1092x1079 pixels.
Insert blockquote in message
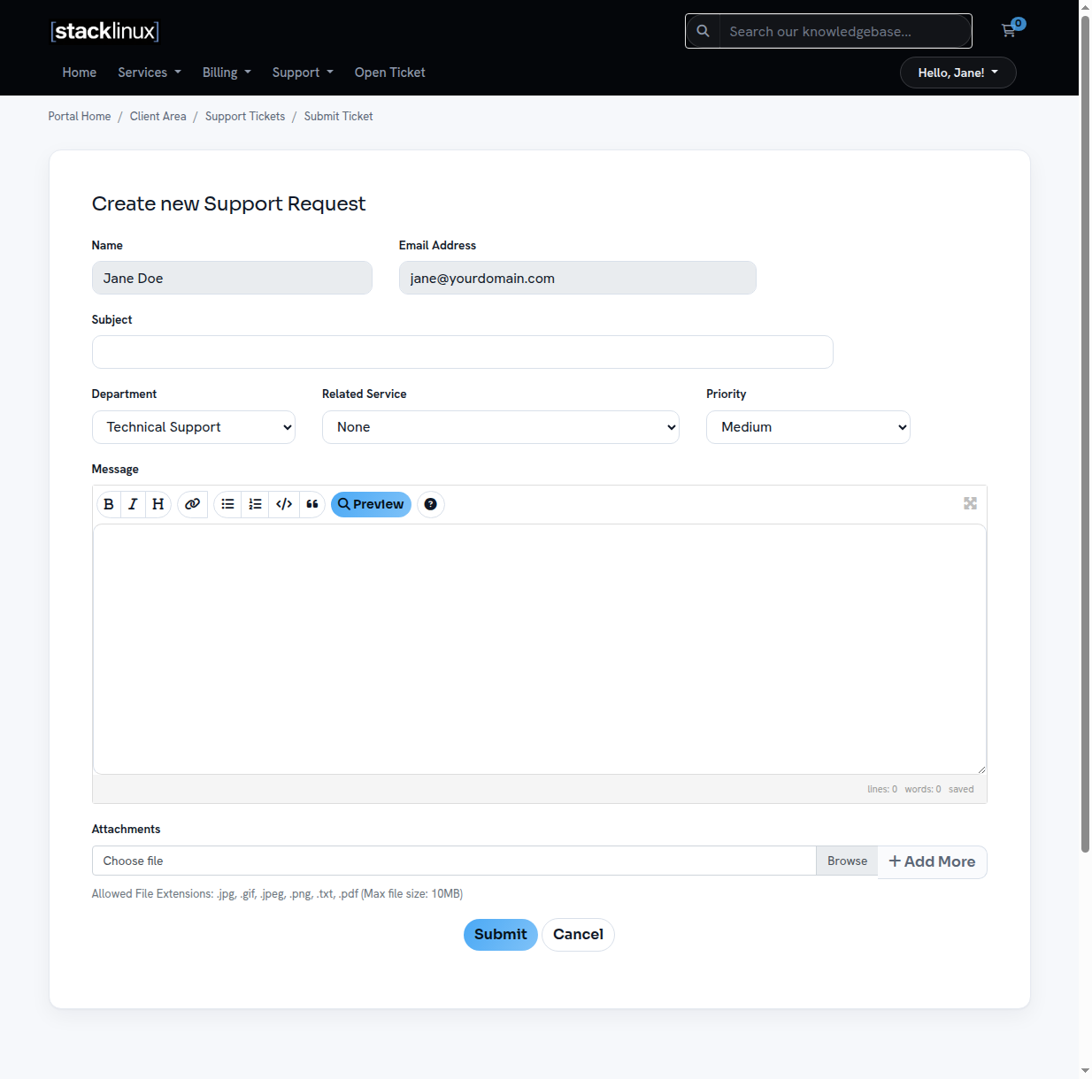312,504
